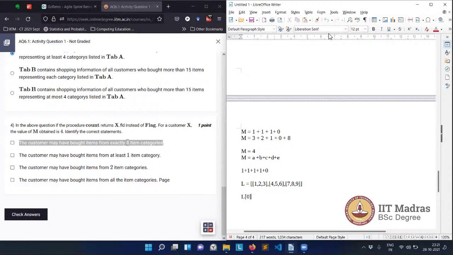Check 'all the item categories' option
The height and width of the screenshot is (255, 453).
[12, 180]
